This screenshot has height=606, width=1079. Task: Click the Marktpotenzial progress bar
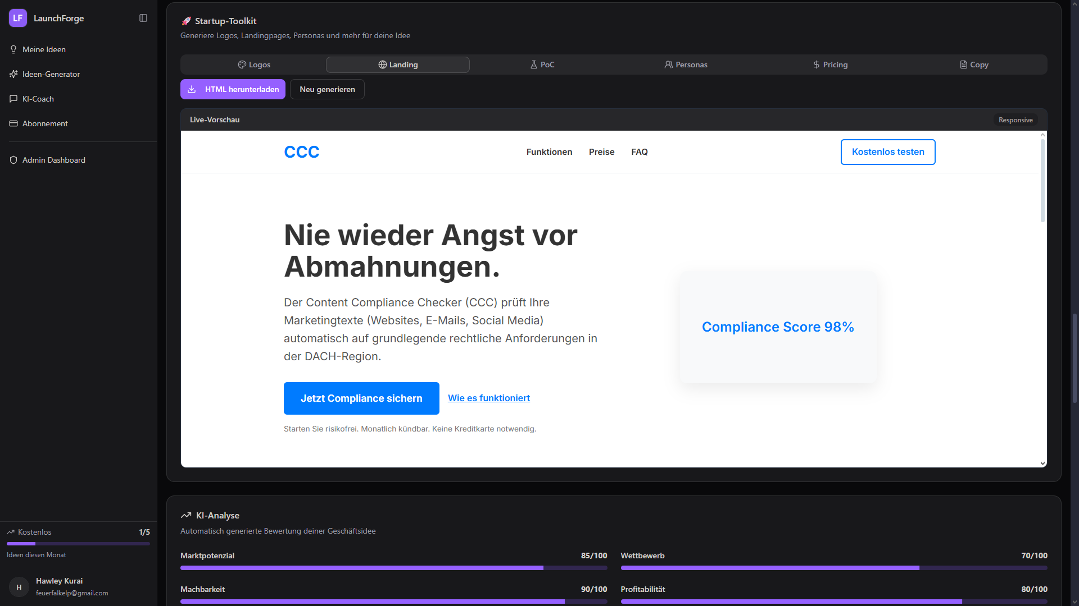point(393,568)
